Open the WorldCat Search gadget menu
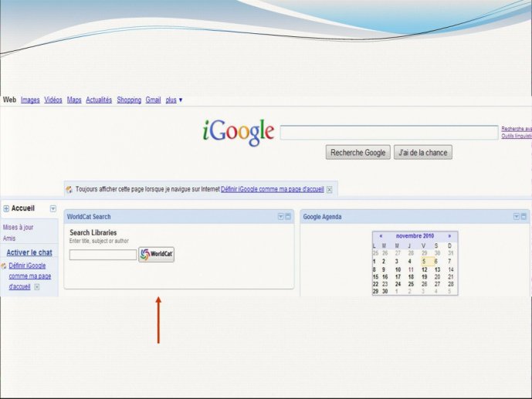Image resolution: width=532 pixels, height=399 pixels. click(x=280, y=217)
